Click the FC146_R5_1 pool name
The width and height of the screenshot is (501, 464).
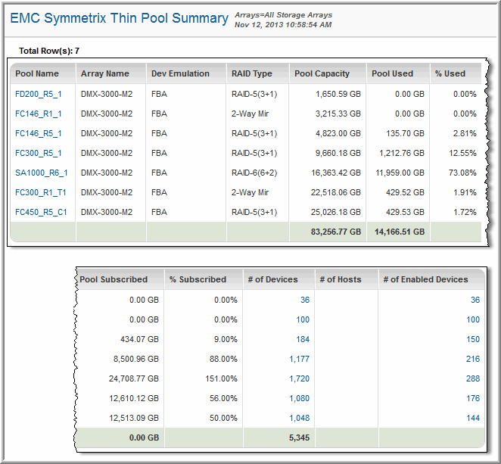click(x=39, y=133)
